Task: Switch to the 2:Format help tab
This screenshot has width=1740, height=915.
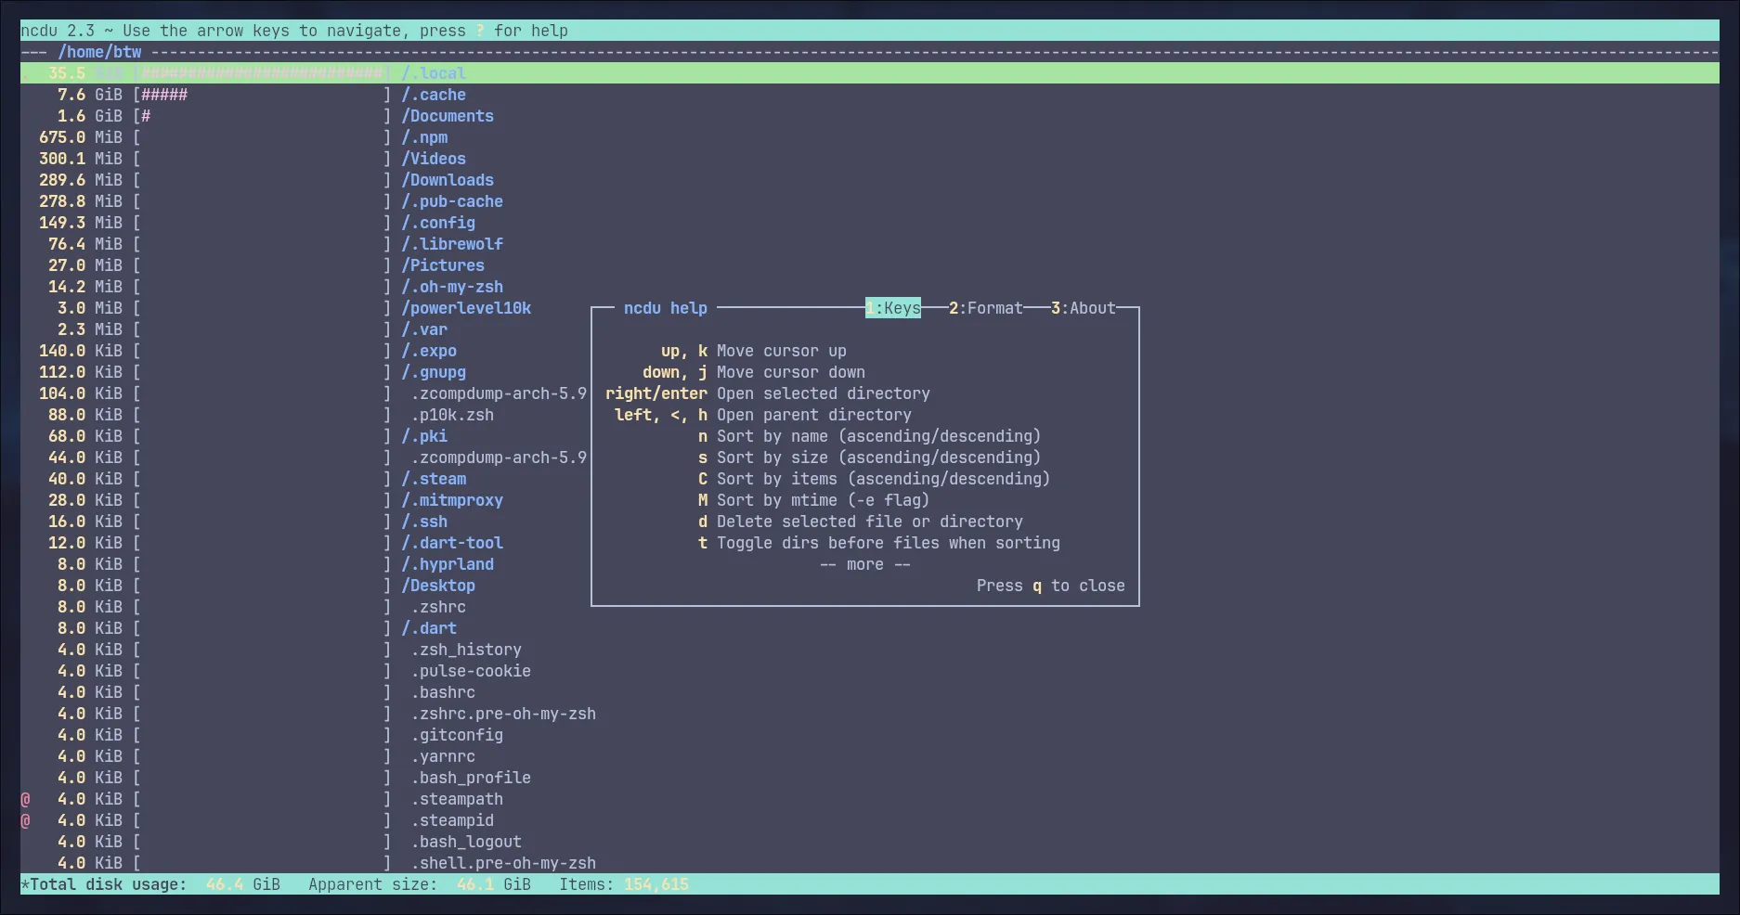Action: click(985, 308)
